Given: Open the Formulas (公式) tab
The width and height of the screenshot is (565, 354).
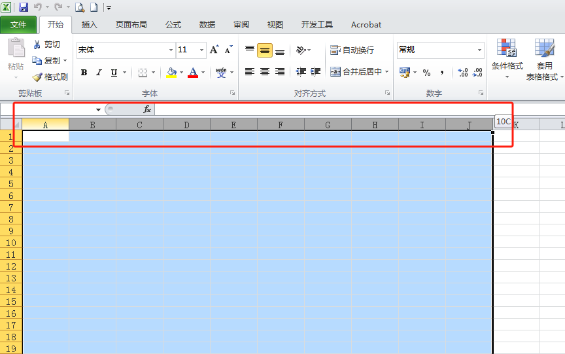Looking at the screenshot, I should click(173, 25).
